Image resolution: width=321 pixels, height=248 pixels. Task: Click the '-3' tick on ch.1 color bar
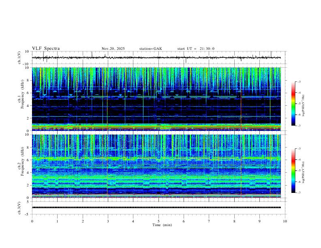click(299, 81)
